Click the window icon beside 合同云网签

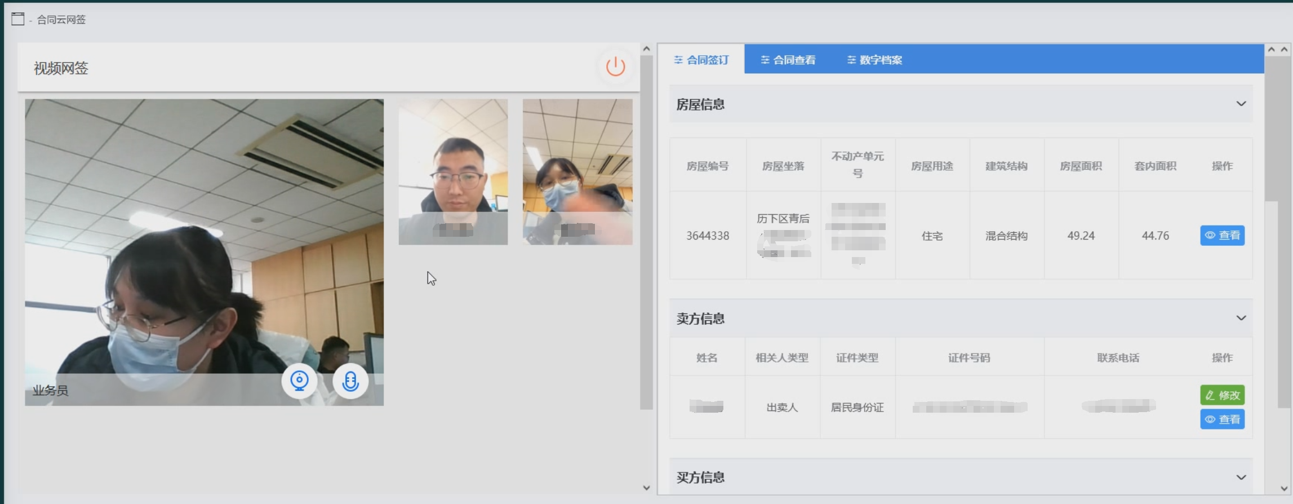(18, 19)
